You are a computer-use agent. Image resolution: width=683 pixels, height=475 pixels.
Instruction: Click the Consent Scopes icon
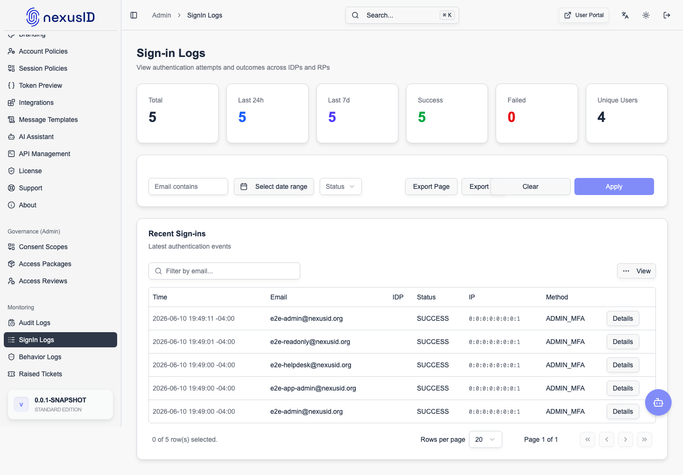point(11,247)
